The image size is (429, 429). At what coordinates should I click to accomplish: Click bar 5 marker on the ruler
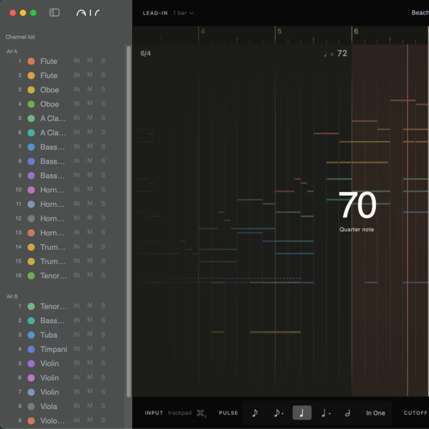279,31
